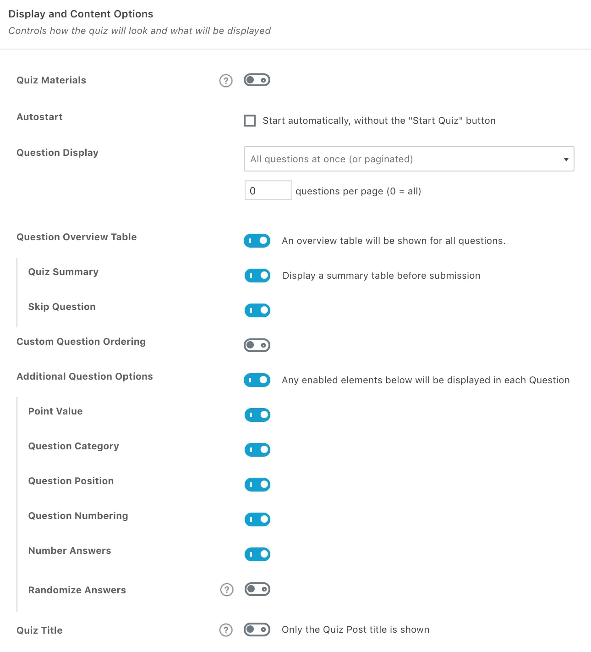
Task: Click the Quiz Title help icon
Action: 226,630
